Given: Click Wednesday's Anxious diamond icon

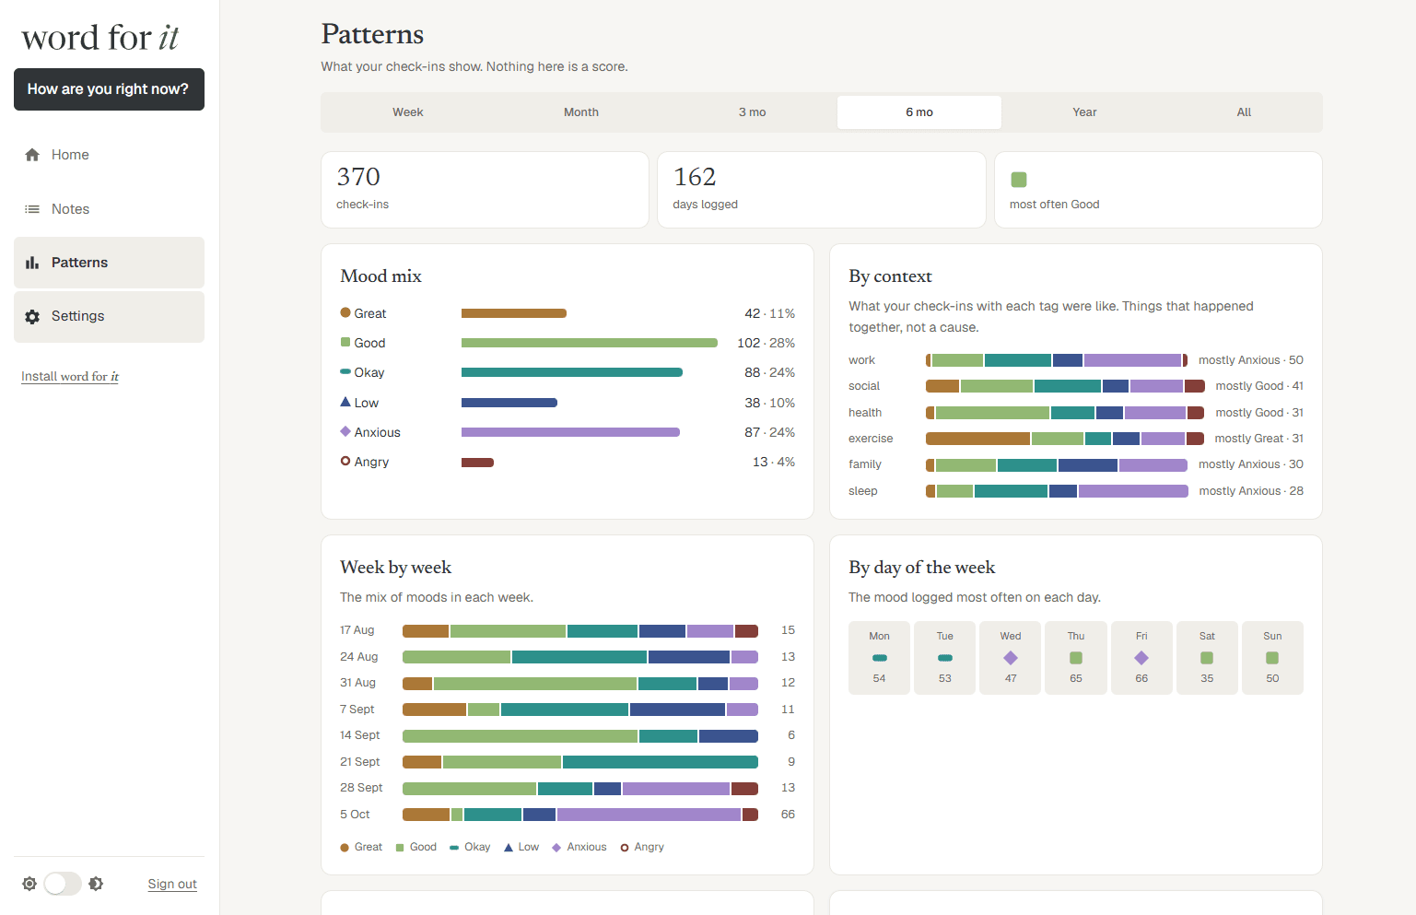Looking at the screenshot, I should coord(1011,658).
